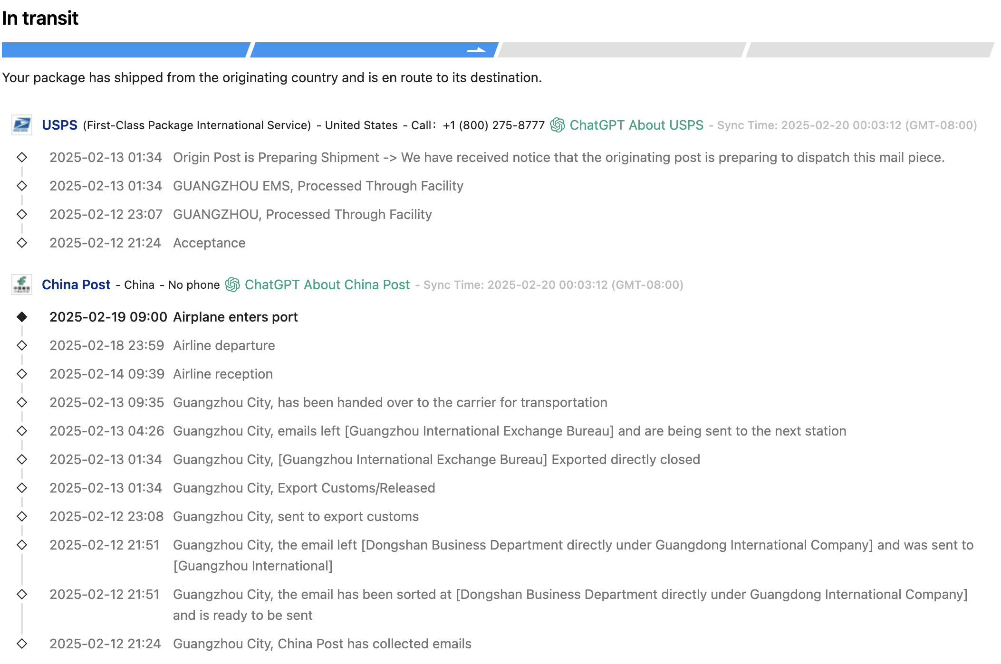Click the China Post has collected emails text
This screenshot has width=1001, height=664.
(x=322, y=644)
